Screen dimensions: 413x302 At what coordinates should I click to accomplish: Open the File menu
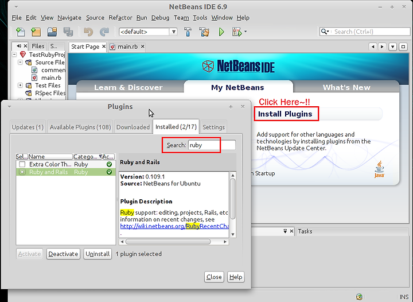pos(17,18)
